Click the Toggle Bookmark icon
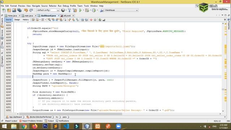231x130 pixels. (77, 20)
